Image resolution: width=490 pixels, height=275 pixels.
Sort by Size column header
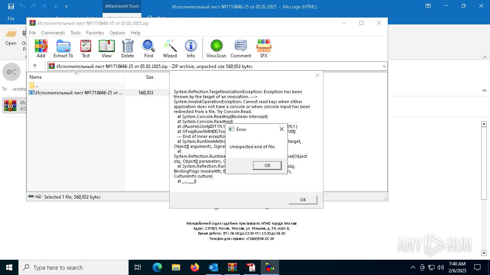pyautogui.click(x=140, y=77)
